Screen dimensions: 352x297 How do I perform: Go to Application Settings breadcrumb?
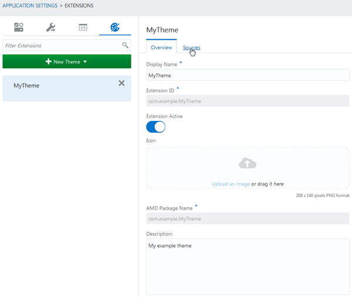click(29, 6)
